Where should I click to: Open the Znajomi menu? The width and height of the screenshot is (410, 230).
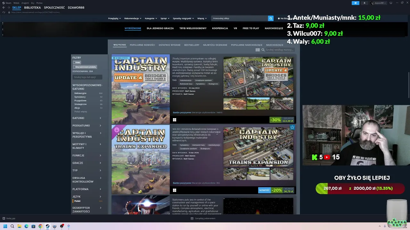coord(25,3)
